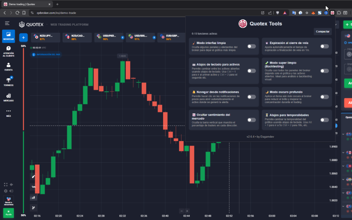Switch to NZD/JPY asset tab
The width and height of the screenshot is (352, 220).
pyautogui.click(x=45, y=37)
